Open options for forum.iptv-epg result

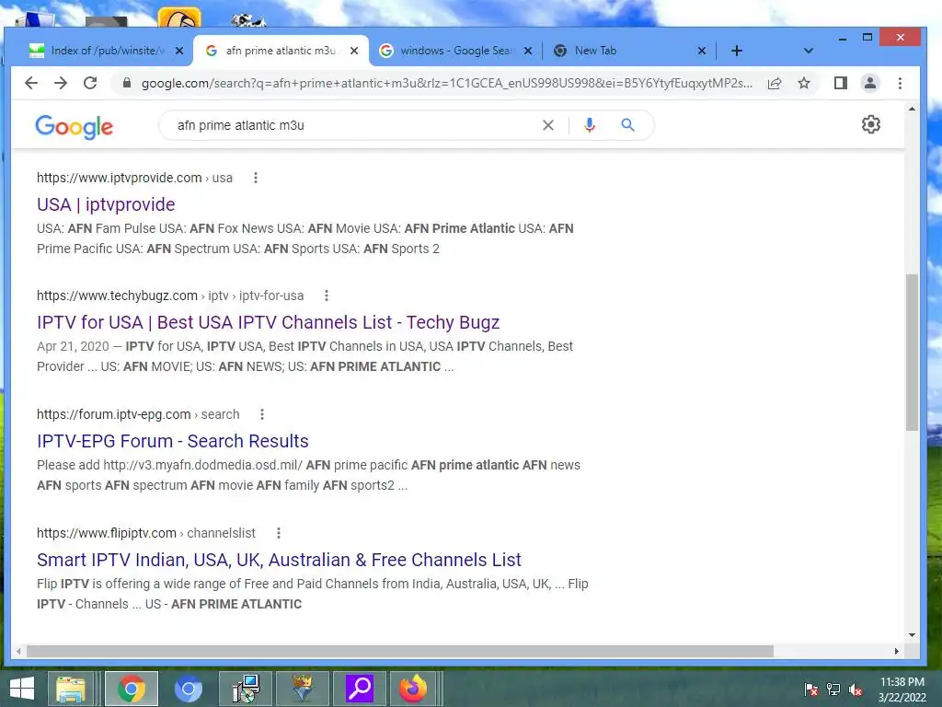(262, 414)
